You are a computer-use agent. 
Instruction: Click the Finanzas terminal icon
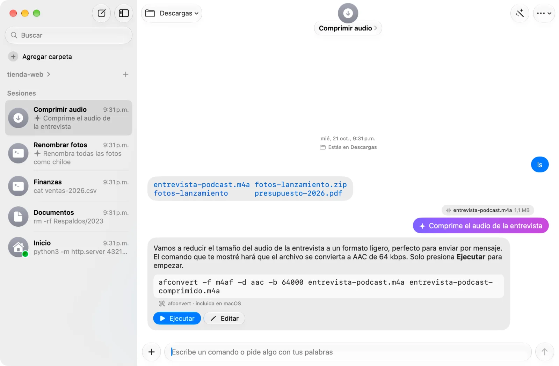click(x=18, y=186)
